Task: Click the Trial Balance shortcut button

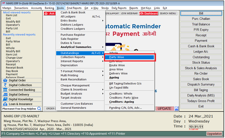Action: coord(201,24)
